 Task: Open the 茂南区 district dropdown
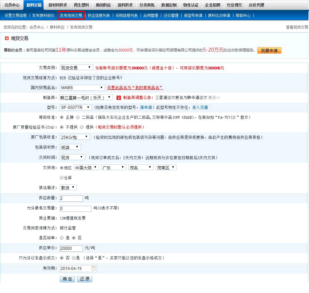click(x=166, y=167)
